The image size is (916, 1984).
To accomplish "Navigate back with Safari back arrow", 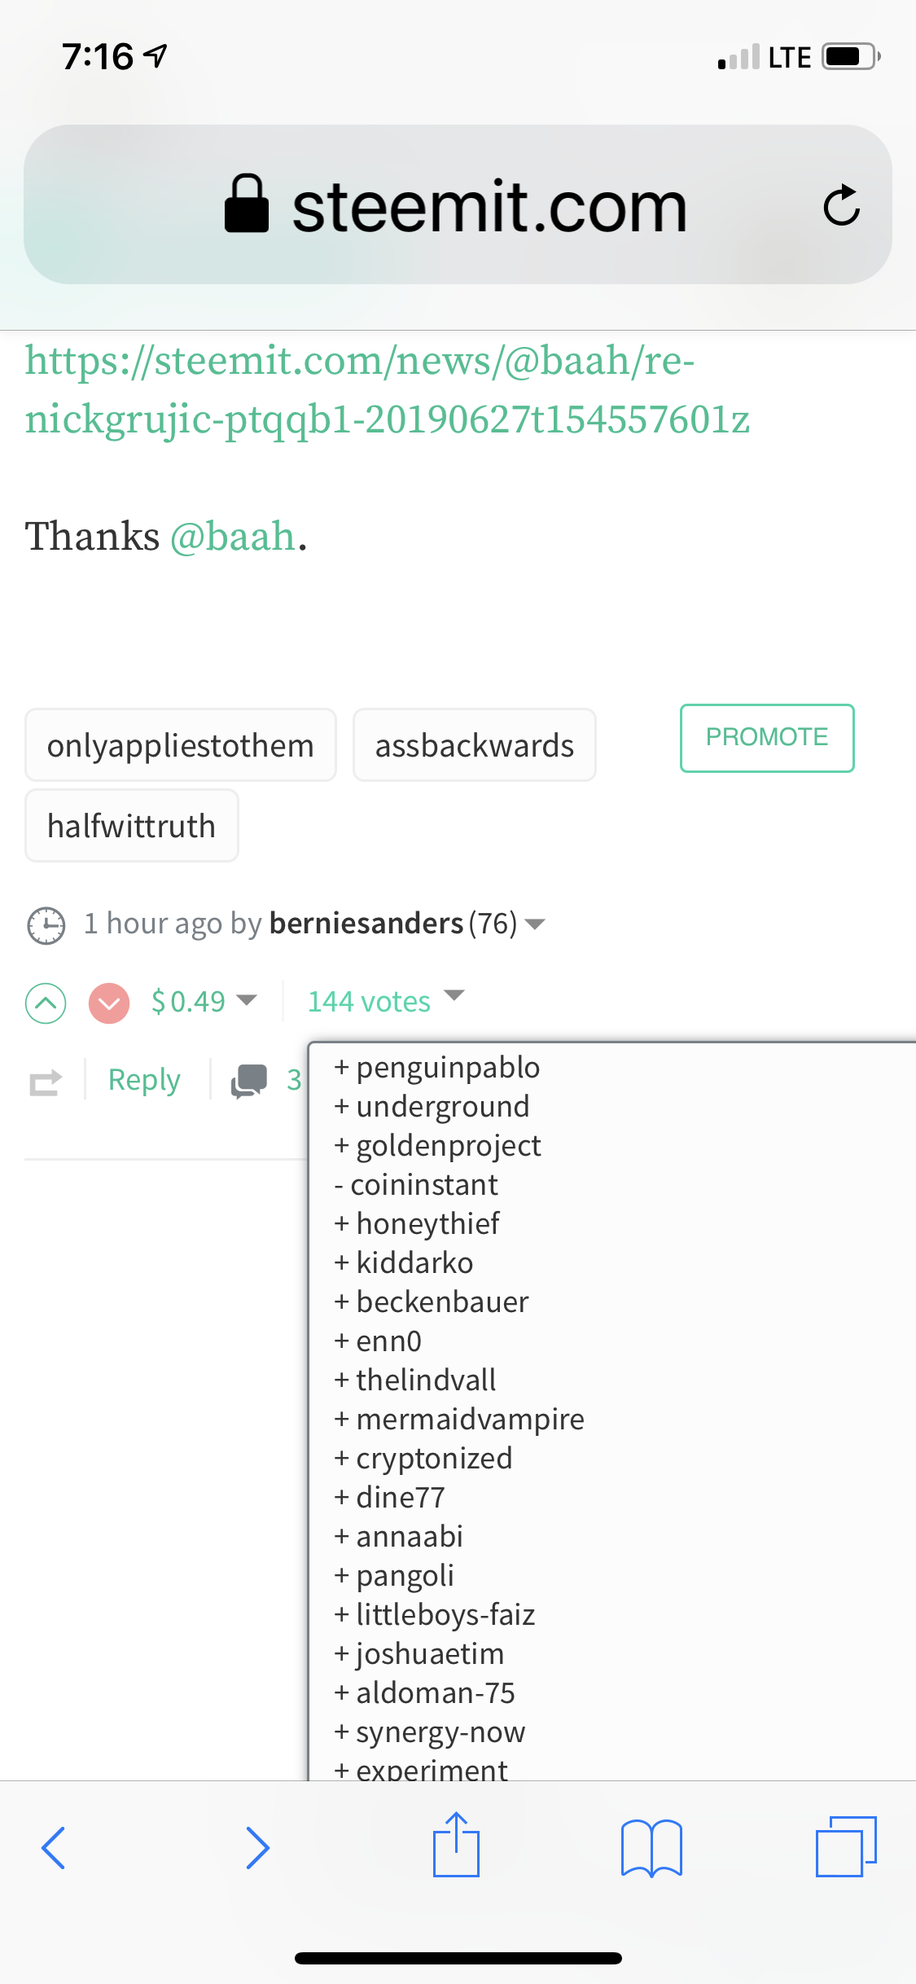I will pyautogui.click(x=53, y=1847).
